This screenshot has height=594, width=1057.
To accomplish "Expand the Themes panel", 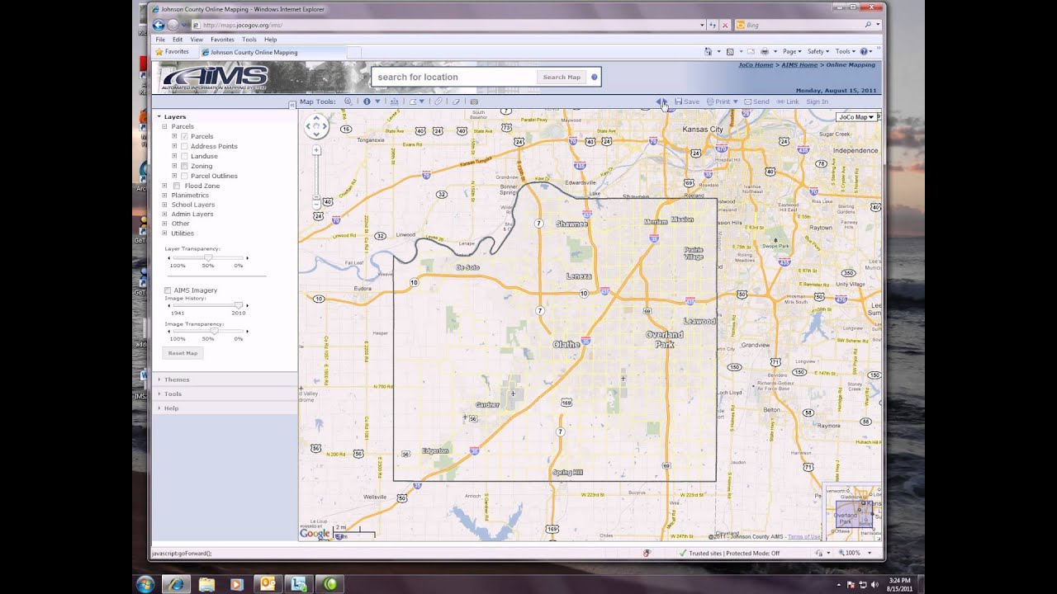I will coord(225,379).
